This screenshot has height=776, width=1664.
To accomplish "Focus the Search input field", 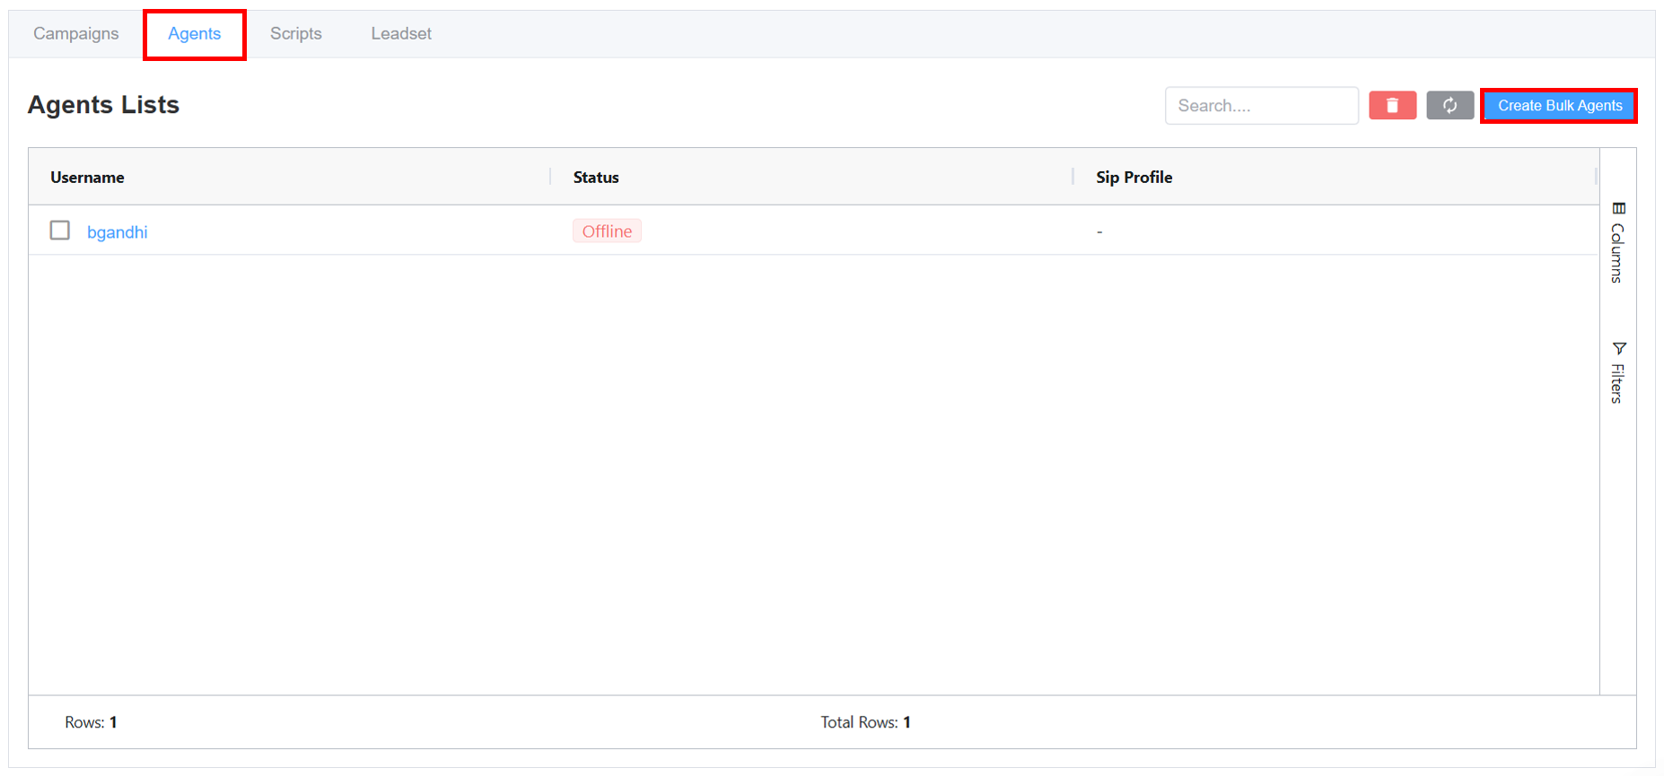I will pos(1261,106).
